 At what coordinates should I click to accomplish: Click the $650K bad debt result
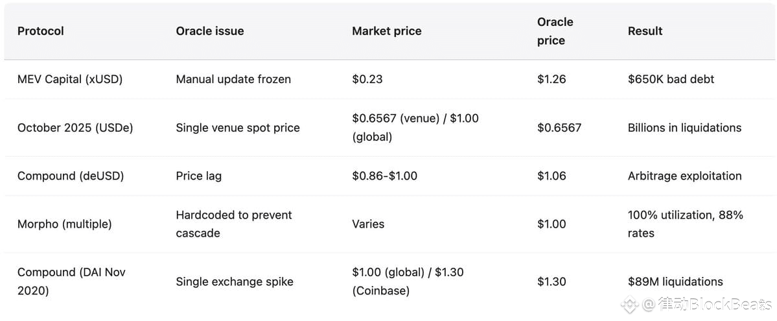coord(671,79)
